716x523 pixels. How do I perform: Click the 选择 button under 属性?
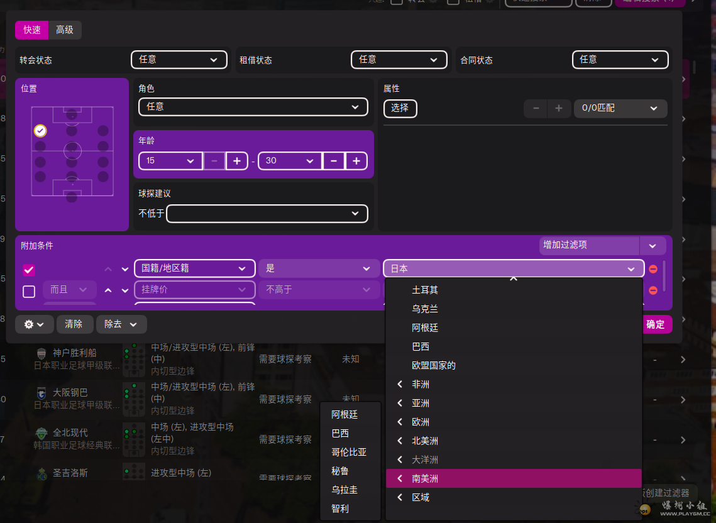point(400,108)
